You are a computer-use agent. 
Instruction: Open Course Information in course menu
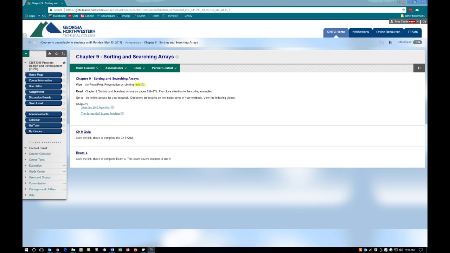click(x=43, y=80)
